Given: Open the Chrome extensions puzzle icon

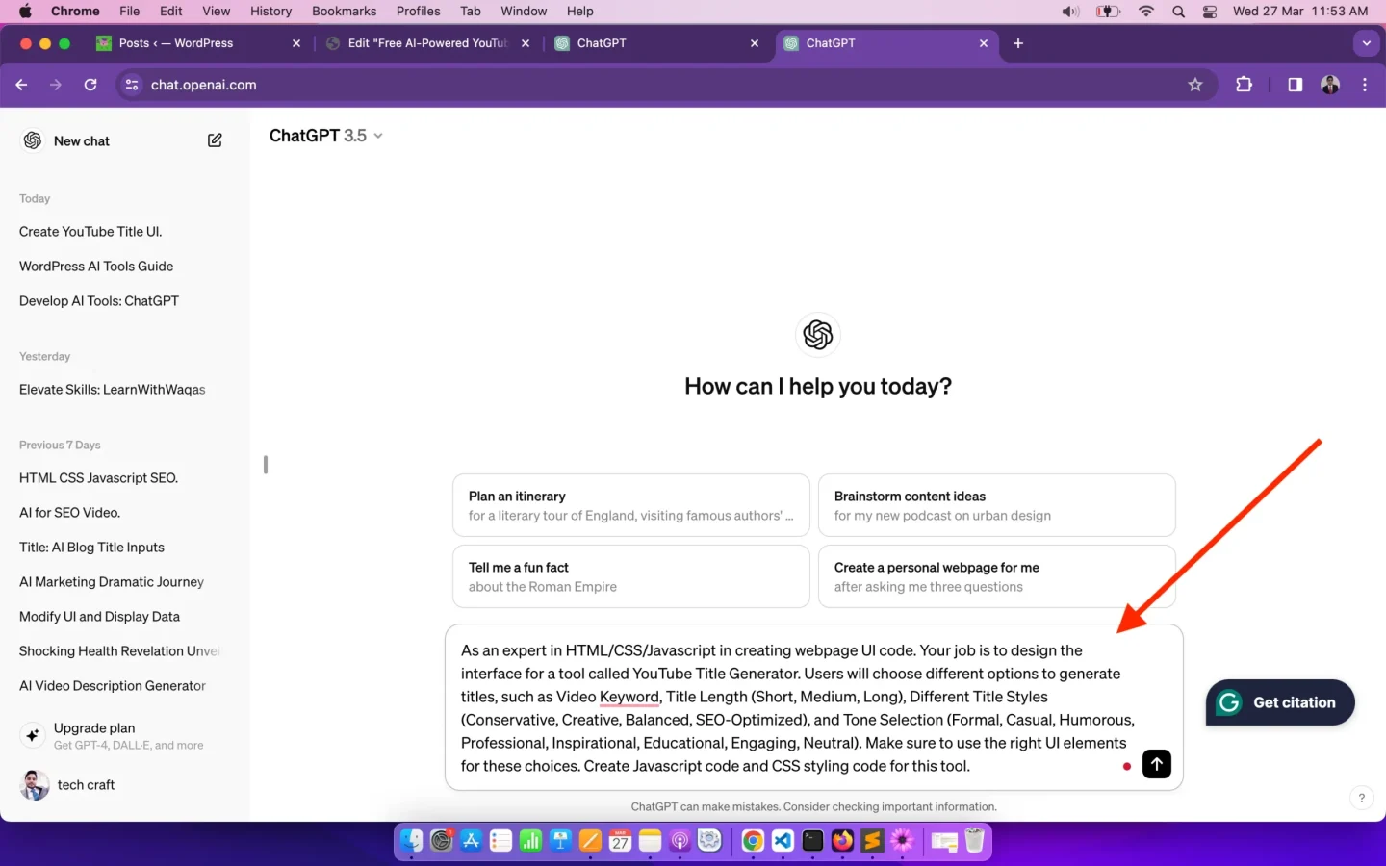Looking at the screenshot, I should (1244, 85).
